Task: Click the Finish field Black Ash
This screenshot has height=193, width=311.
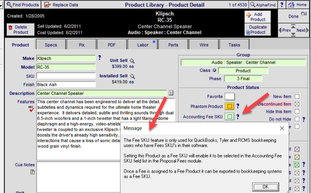Action: pos(66,84)
